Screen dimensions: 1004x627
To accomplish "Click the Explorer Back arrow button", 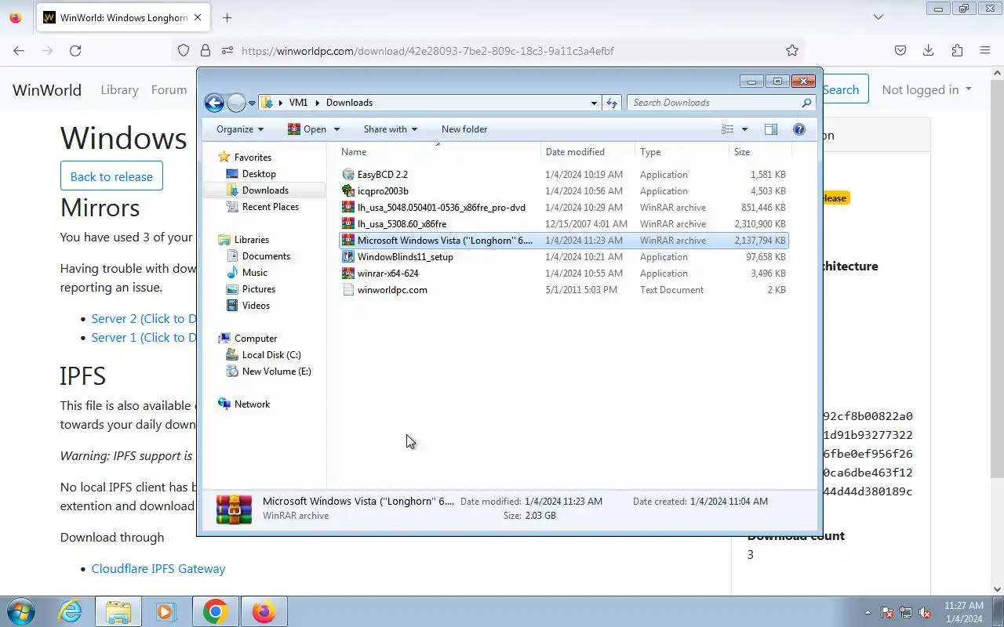I will (214, 103).
